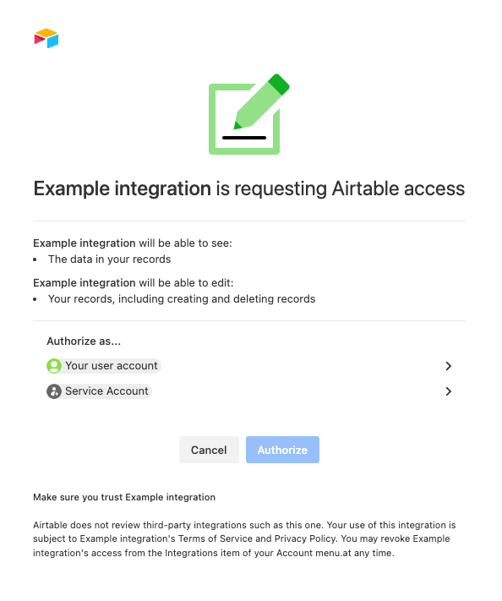Screen dimensions: 502x601
Task: Click the Authorize as... label
Action: tap(84, 341)
